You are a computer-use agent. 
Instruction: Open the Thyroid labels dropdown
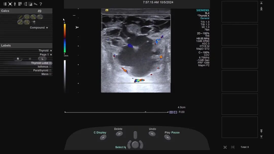[45, 50]
